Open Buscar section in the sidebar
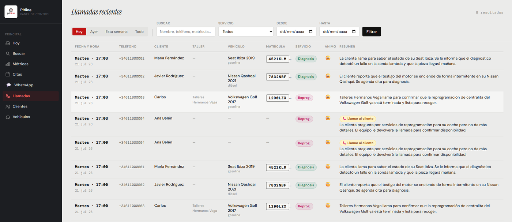Viewport: 512px width, 222px height. pyautogui.click(x=31, y=53)
